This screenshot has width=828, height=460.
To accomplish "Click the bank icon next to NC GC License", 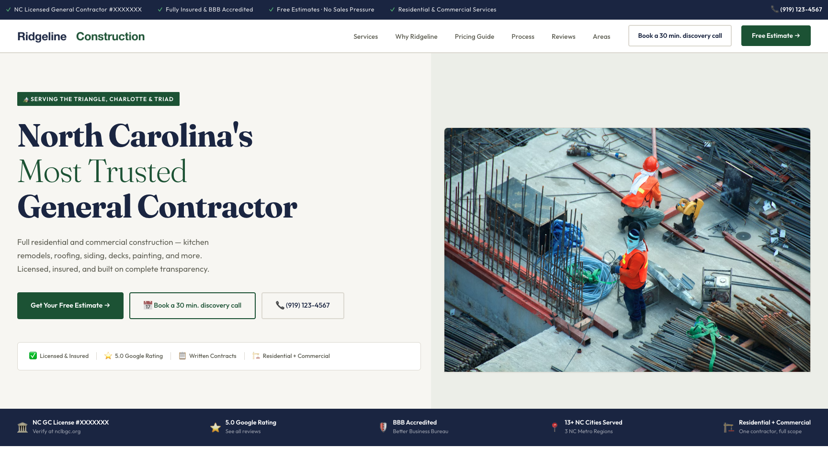I will [23, 427].
